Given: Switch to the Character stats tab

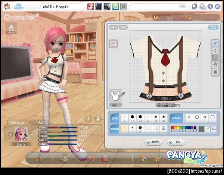Looking at the screenshot, I should pyautogui.click(x=18, y=122).
